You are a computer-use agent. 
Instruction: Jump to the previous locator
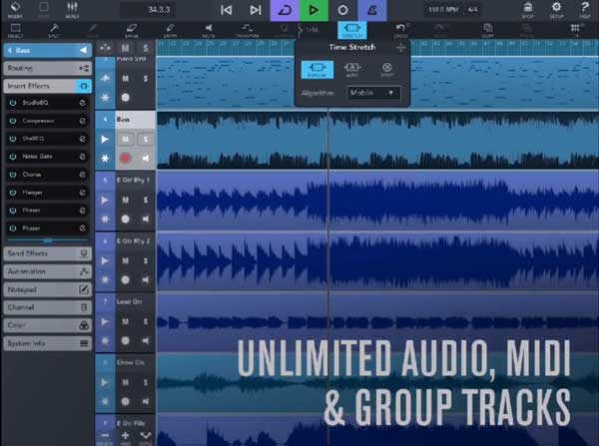pos(227,11)
